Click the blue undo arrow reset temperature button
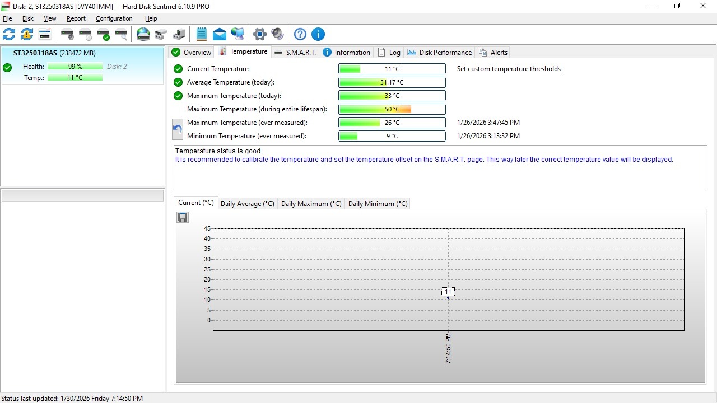 tap(178, 129)
